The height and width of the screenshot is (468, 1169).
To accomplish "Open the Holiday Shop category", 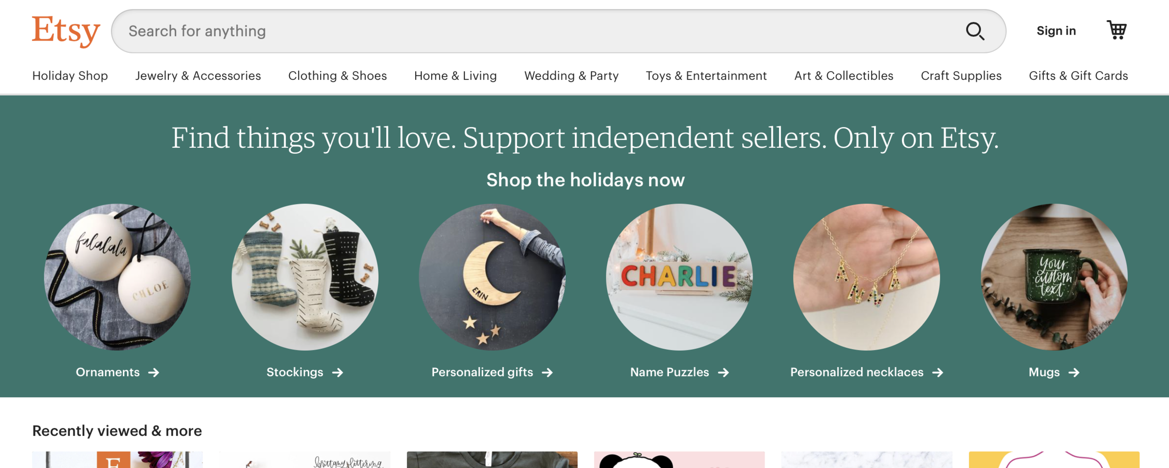I will (x=70, y=75).
